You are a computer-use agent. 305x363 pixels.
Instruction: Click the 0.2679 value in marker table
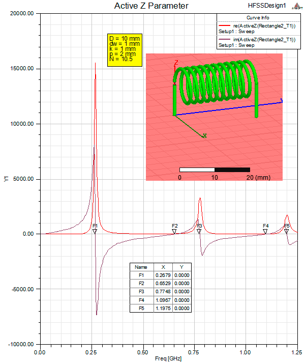(x=163, y=275)
